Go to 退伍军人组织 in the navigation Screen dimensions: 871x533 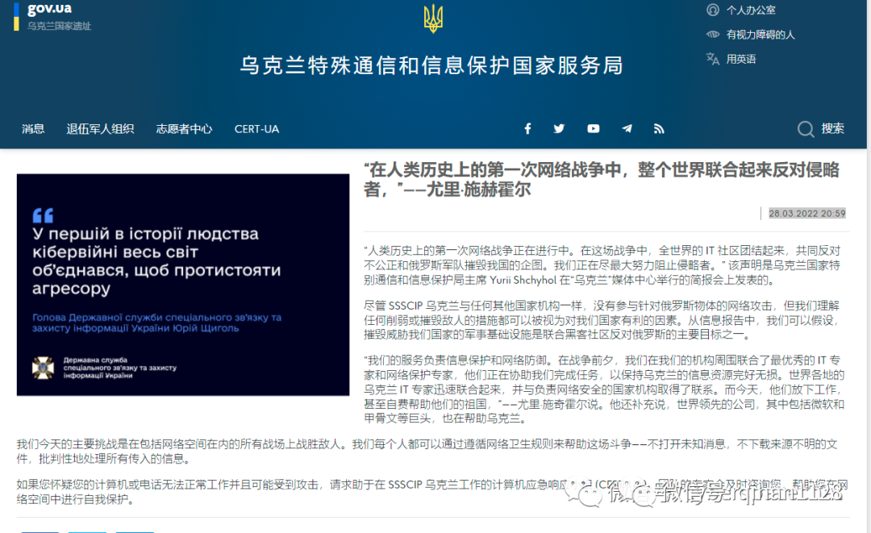[100, 129]
